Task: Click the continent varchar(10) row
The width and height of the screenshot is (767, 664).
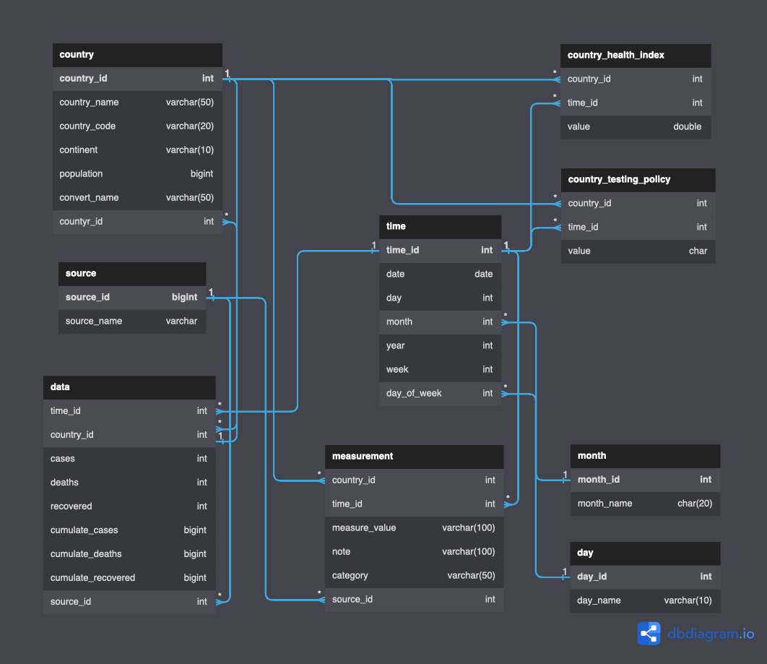Action: 137,150
